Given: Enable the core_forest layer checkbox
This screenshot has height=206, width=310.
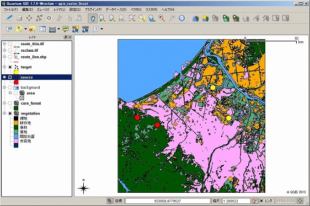Looking at the screenshot, I should coord(10,103).
